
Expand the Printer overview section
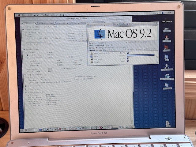[26, 89]
